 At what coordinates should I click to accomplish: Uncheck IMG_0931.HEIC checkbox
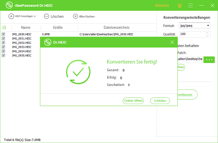[x=3, y=38]
